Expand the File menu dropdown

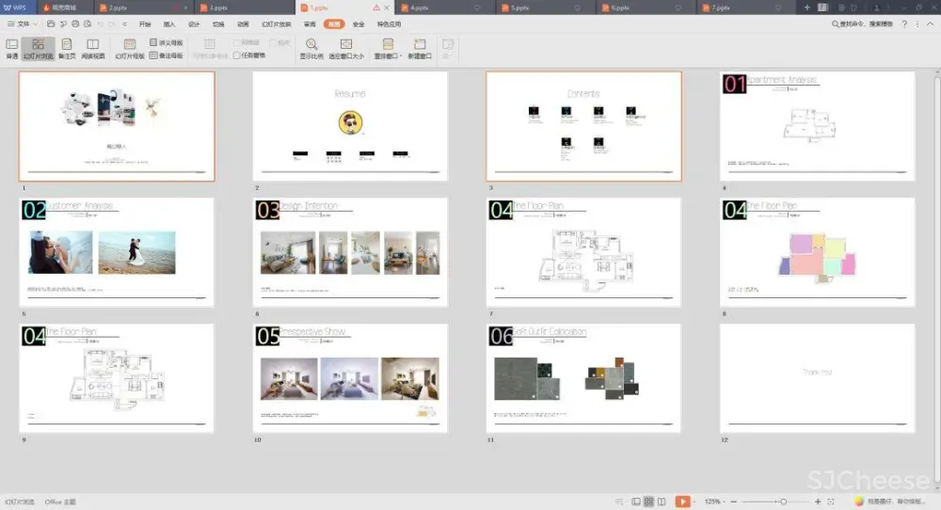point(23,24)
